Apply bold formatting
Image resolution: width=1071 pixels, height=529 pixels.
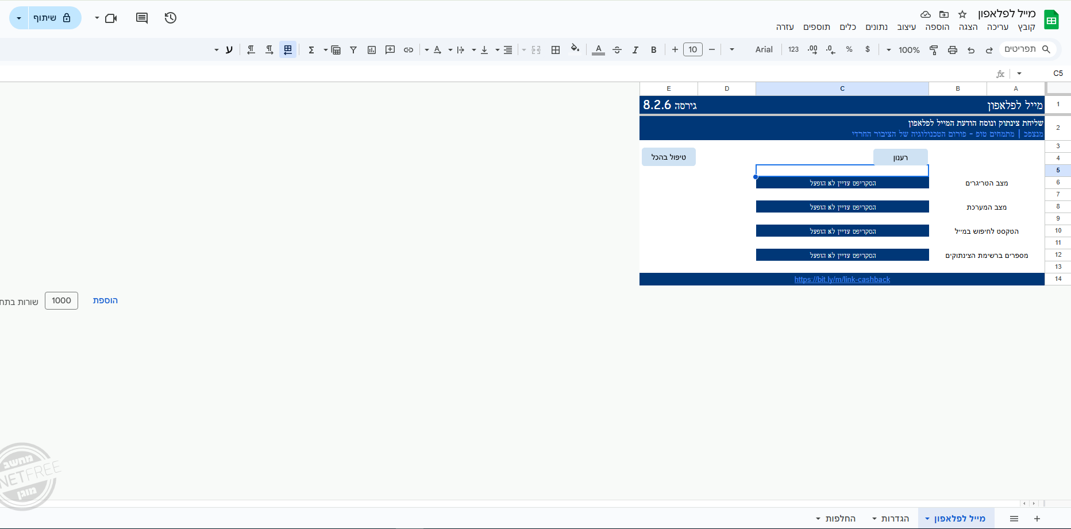(654, 50)
